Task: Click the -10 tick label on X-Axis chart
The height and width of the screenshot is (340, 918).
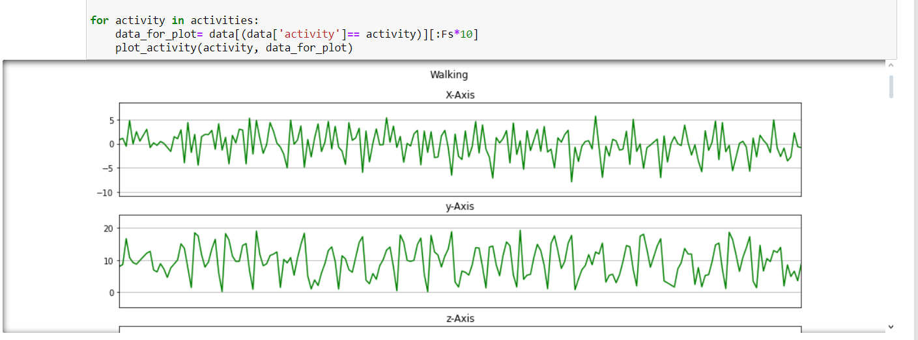Action: [106, 192]
